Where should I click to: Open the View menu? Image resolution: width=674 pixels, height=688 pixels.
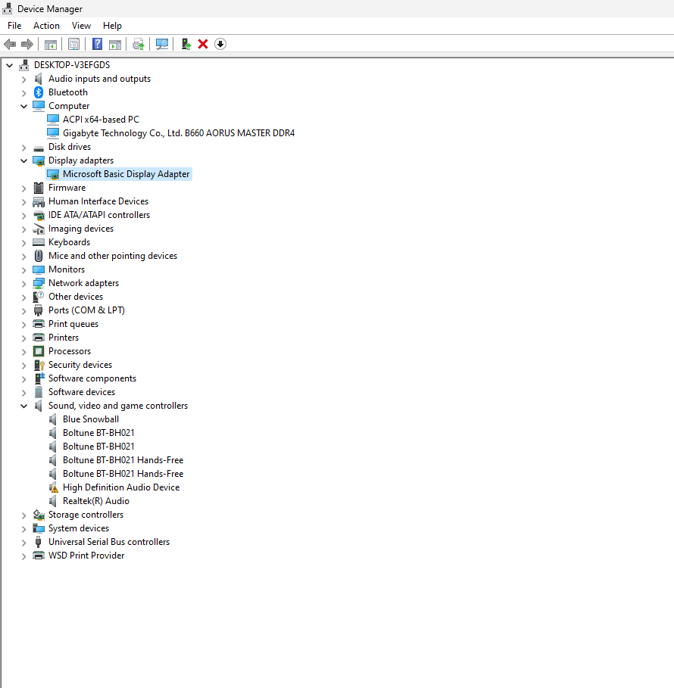pyautogui.click(x=81, y=26)
